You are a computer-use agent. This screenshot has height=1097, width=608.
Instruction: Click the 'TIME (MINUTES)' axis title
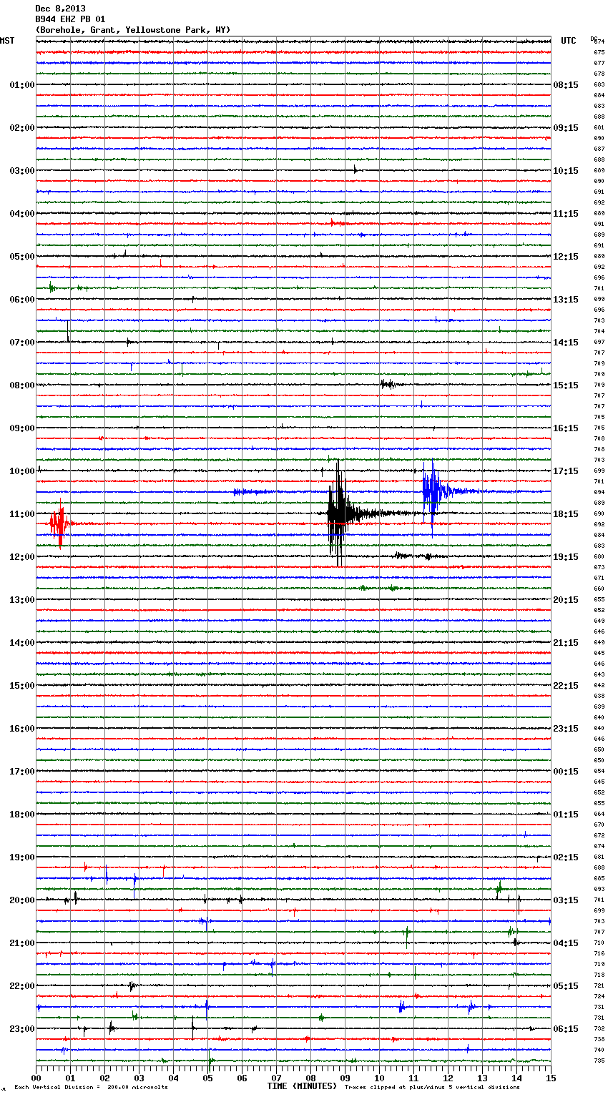[302, 1086]
